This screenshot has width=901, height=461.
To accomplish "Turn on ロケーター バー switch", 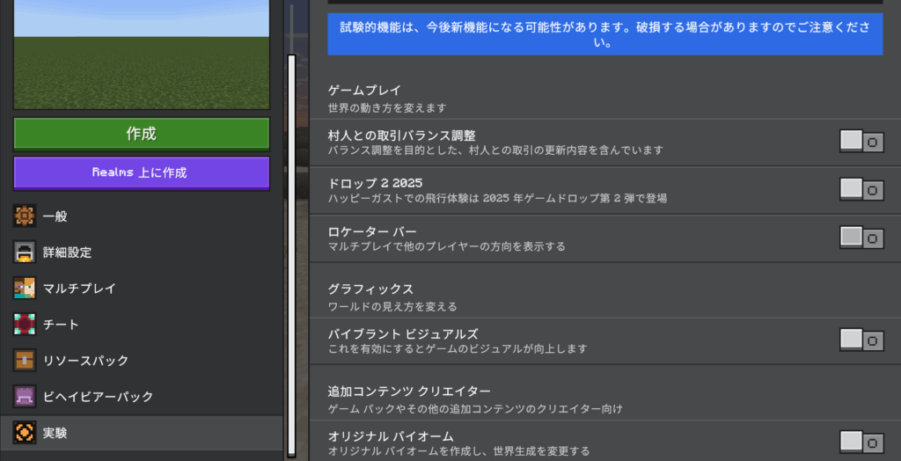I will tap(861, 237).
